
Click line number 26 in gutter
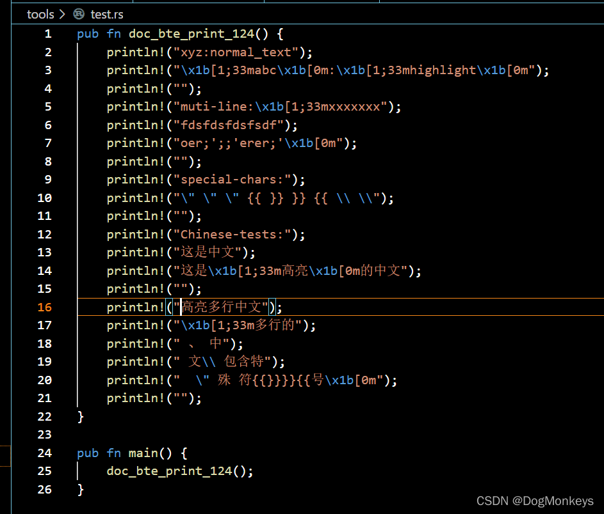45,490
